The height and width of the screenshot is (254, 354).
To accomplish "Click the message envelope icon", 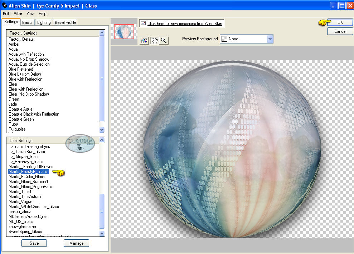I will [143, 23].
